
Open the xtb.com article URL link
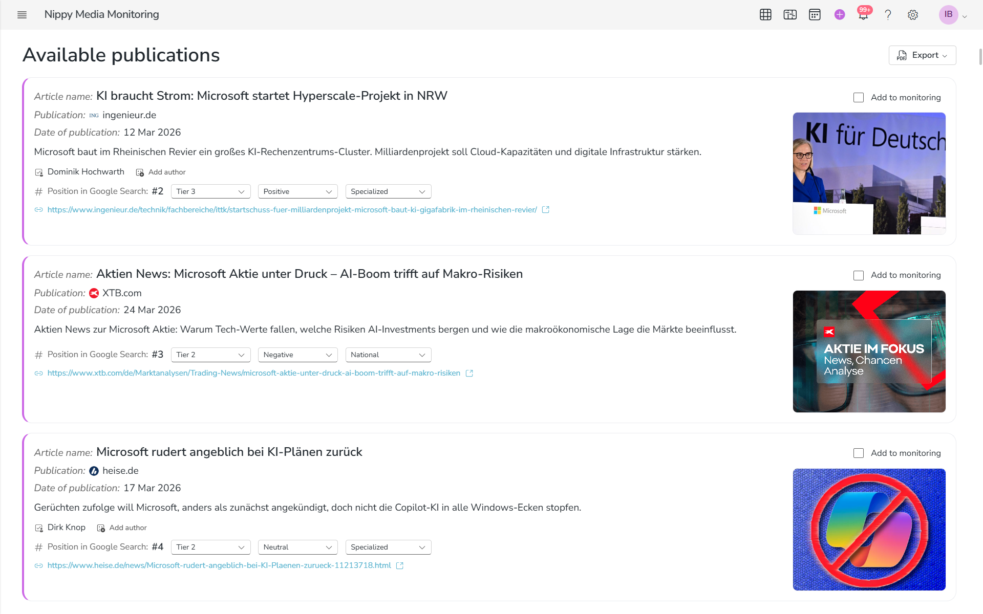253,373
